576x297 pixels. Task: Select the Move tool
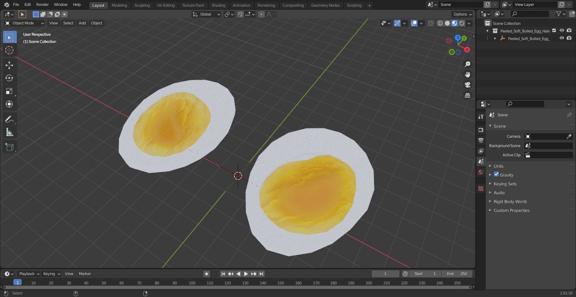click(9, 65)
